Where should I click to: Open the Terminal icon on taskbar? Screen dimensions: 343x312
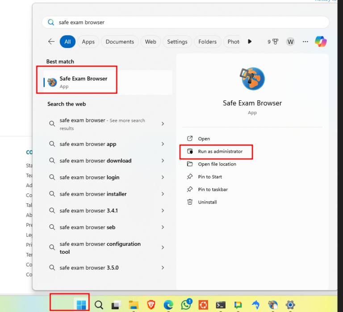(221, 305)
